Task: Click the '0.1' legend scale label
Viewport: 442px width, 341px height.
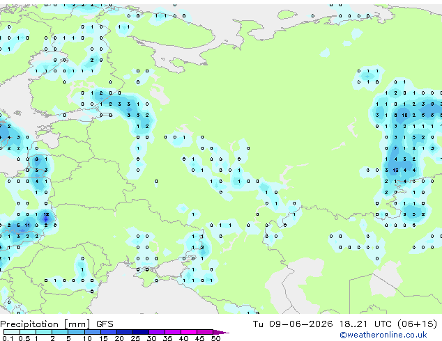Action: pos(8,338)
